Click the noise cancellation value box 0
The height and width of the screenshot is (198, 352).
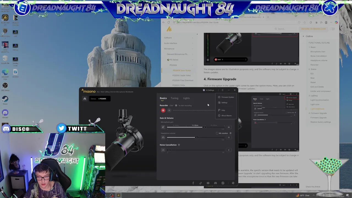(229, 150)
